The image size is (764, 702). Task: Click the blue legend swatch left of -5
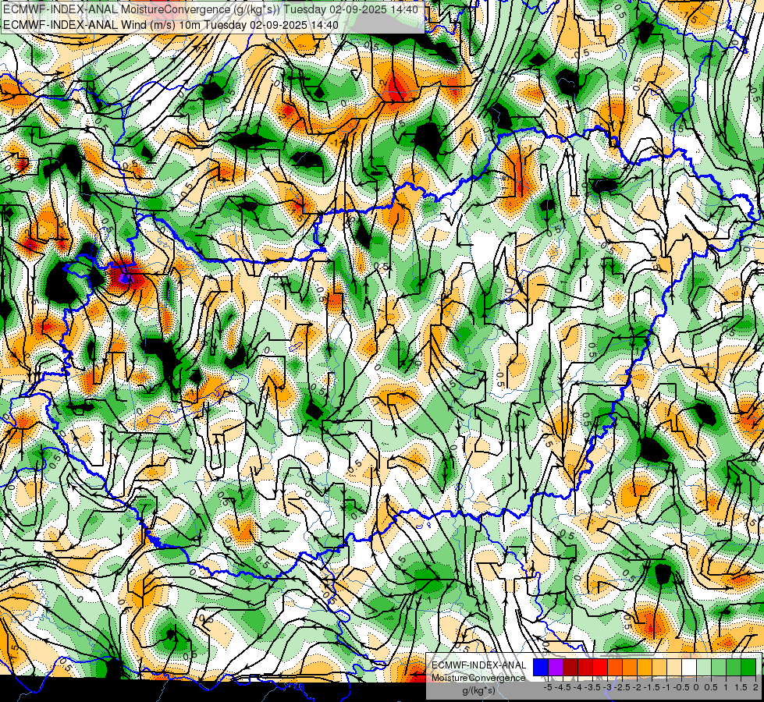[x=541, y=668]
